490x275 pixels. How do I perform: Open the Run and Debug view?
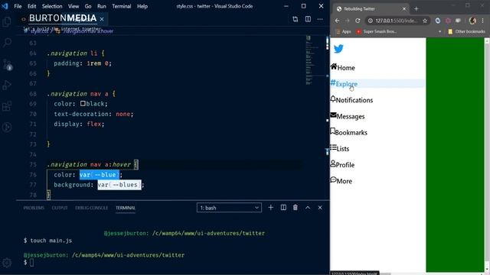[7, 85]
